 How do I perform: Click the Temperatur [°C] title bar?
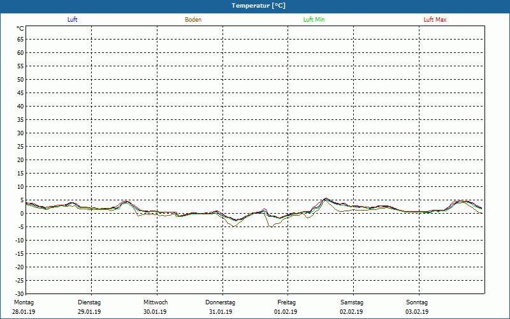255,6
